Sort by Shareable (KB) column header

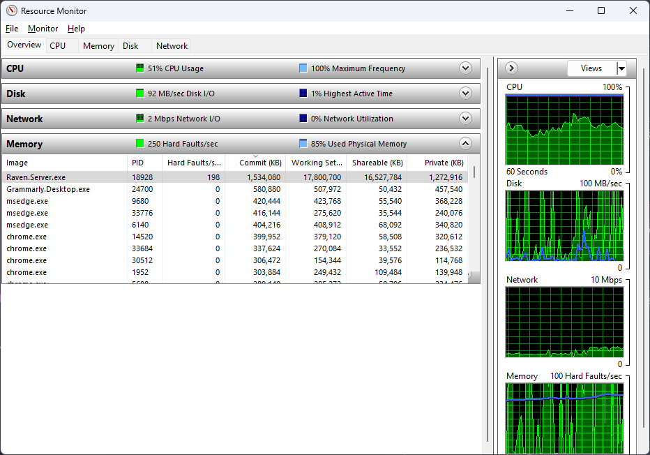(377, 163)
